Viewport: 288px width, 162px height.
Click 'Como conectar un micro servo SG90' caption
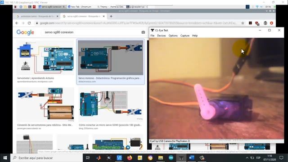click(x=110, y=125)
